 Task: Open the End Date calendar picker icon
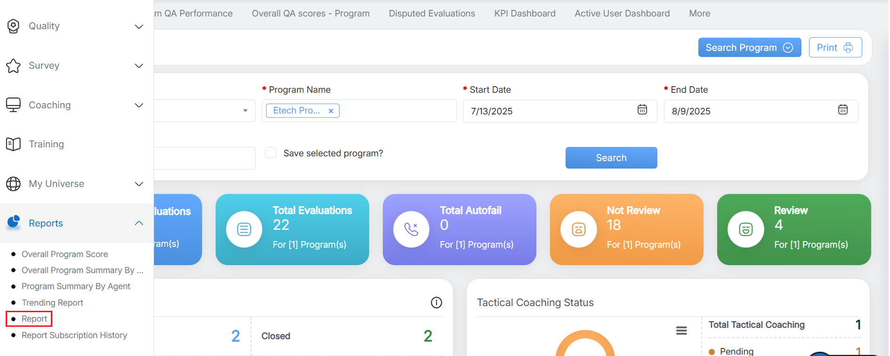click(842, 110)
